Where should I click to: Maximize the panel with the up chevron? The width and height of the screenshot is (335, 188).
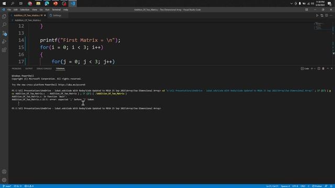328,68
